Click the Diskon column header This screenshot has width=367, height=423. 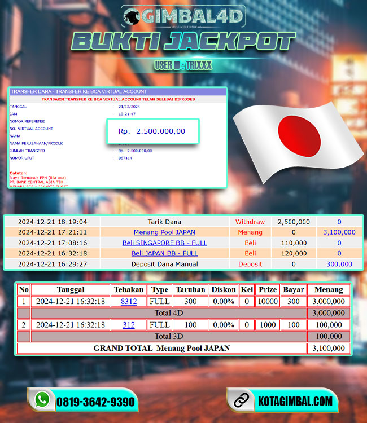coord(224,289)
